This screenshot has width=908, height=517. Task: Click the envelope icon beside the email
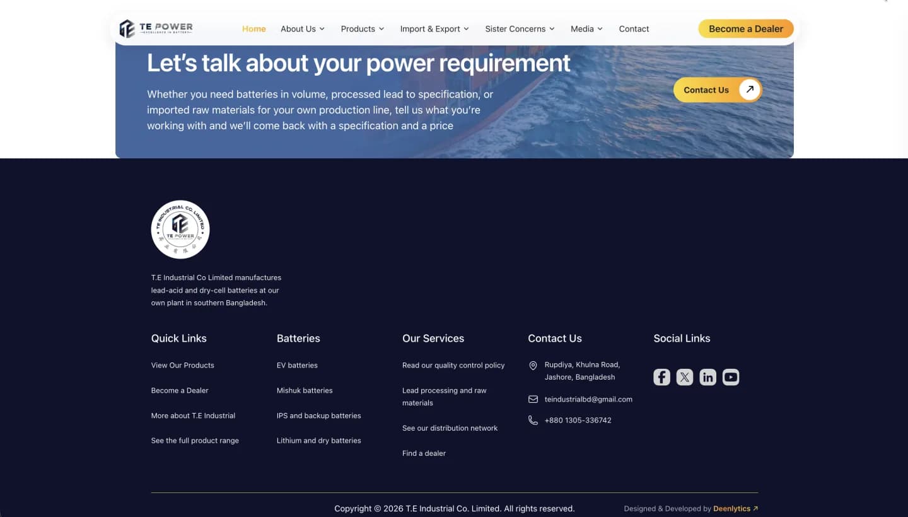coord(533,399)
